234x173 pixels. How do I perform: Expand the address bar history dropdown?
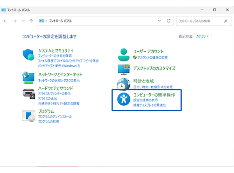[x=159, y=21]
